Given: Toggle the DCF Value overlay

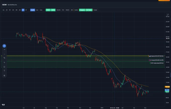Looking at the screenshot, I should tap(89, 10).
